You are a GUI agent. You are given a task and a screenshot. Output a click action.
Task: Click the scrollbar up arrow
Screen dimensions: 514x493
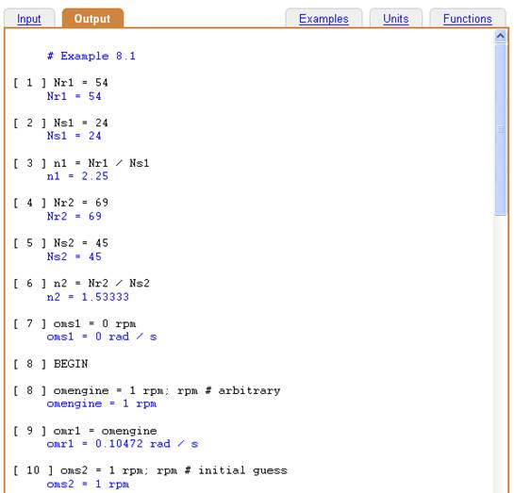click(x=500, y=36)
